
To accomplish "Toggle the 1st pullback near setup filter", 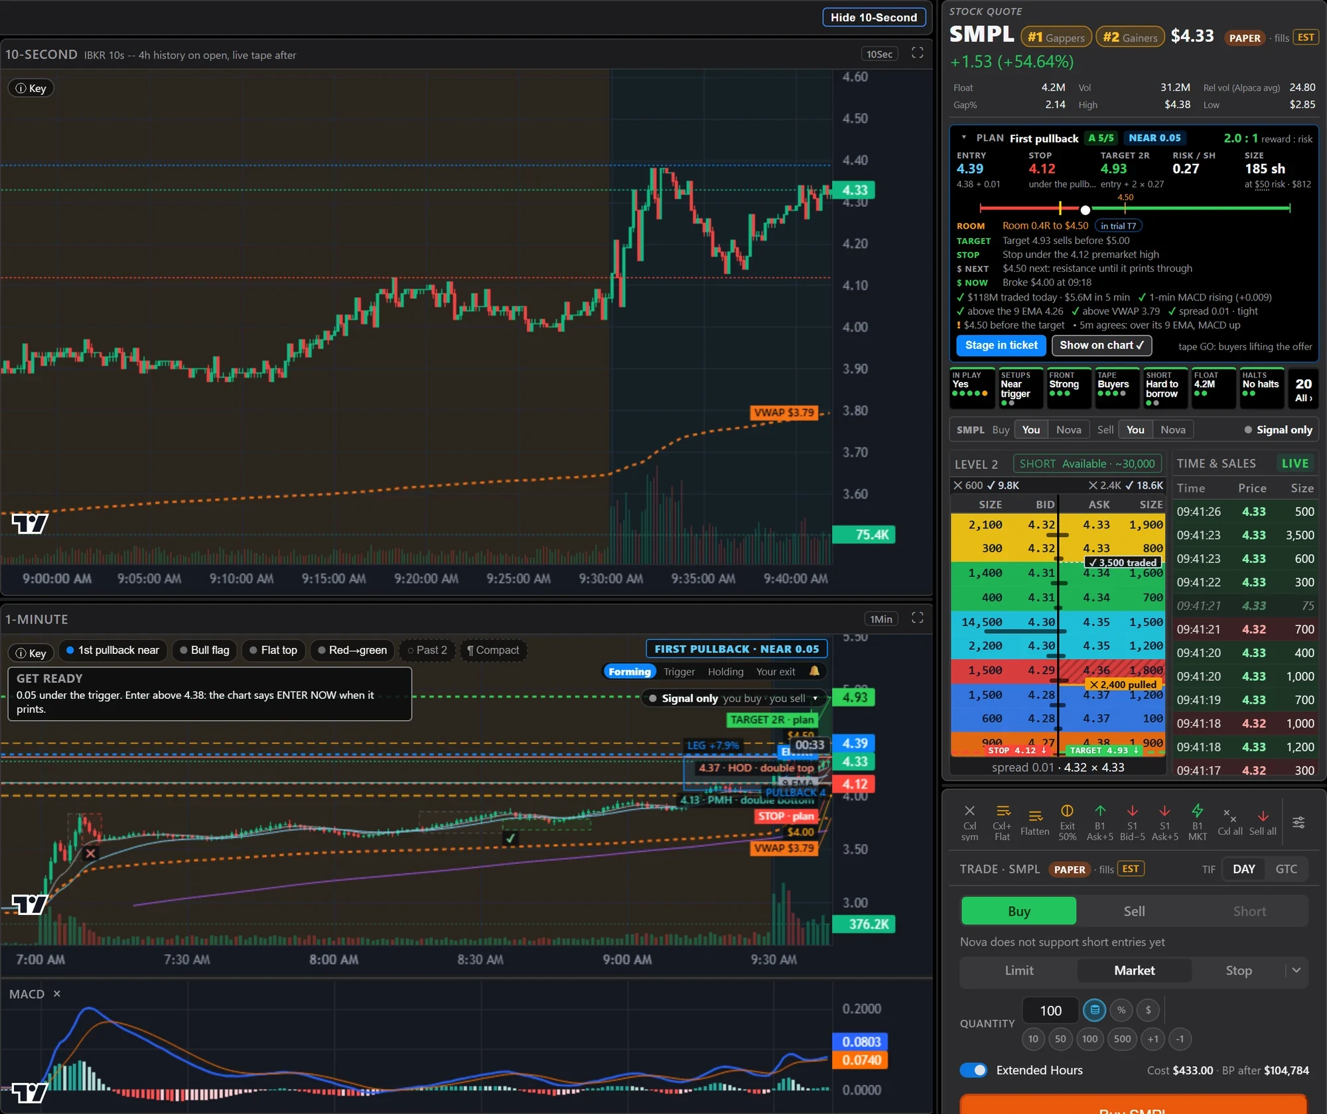I will pyautogui.click(x=112, y=650).
